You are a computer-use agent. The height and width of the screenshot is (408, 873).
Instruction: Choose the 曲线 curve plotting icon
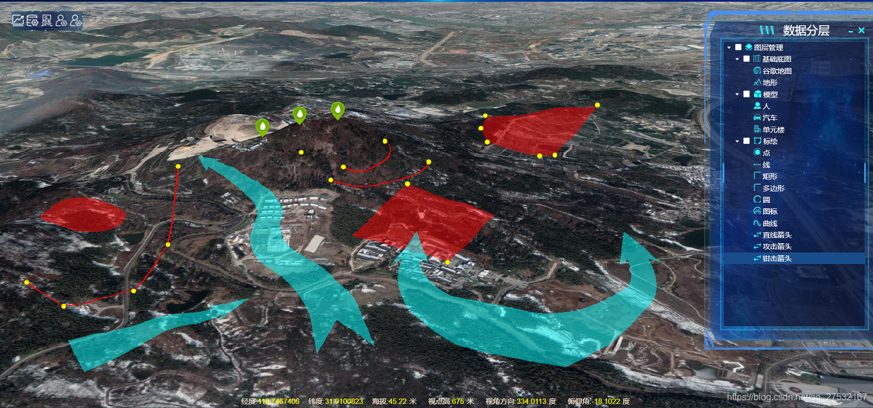(x=757, y=223)
